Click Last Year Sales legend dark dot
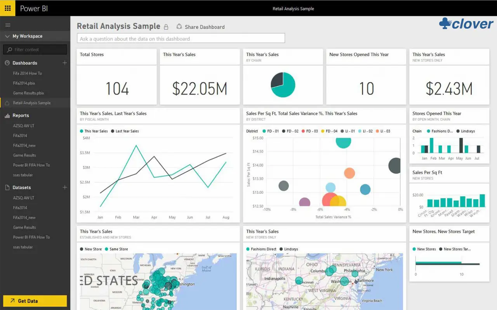Viewport: 497px width, 310px height. coord(113,131)
